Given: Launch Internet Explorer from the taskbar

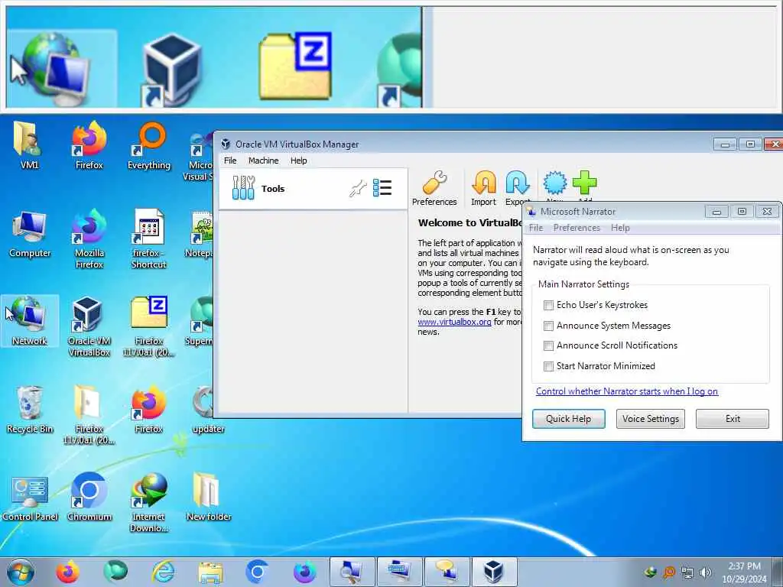Looking at the screenshot, I should tap(164, 572).
